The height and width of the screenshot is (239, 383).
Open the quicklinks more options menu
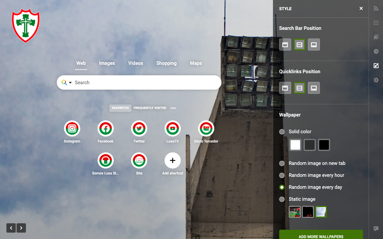[x=173, y=108]
